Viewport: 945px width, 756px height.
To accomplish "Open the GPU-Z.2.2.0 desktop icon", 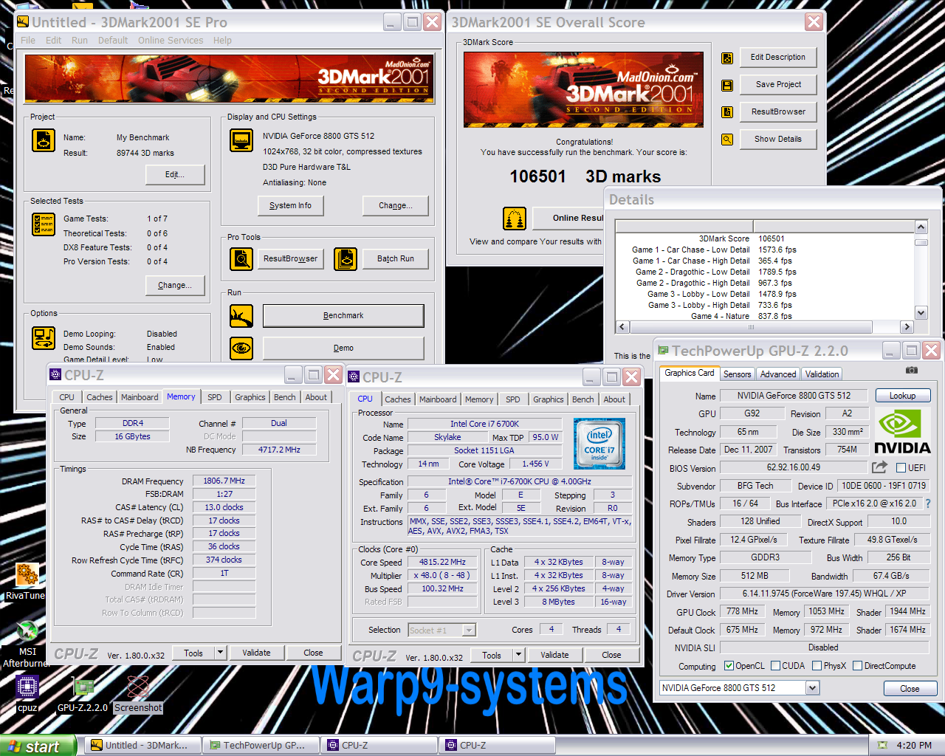I will point(83,694).
